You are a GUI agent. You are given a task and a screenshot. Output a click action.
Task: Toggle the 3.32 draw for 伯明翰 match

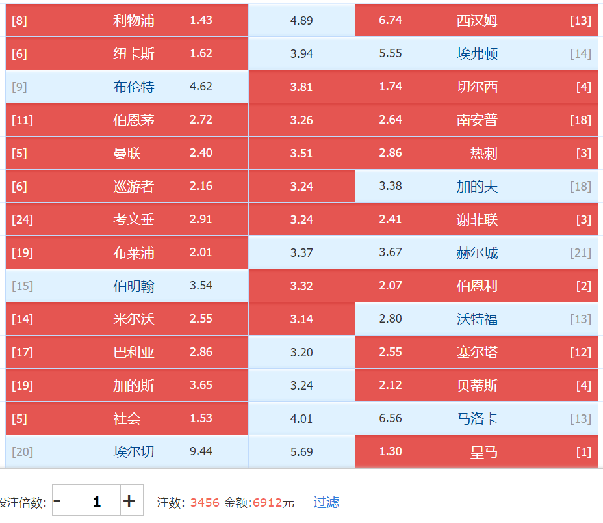point(301,286)
